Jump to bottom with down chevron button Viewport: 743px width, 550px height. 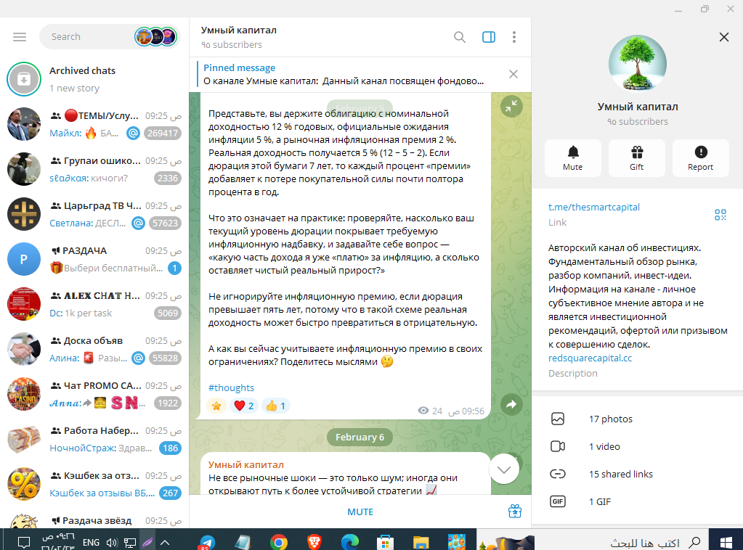[x=504, y=469]
